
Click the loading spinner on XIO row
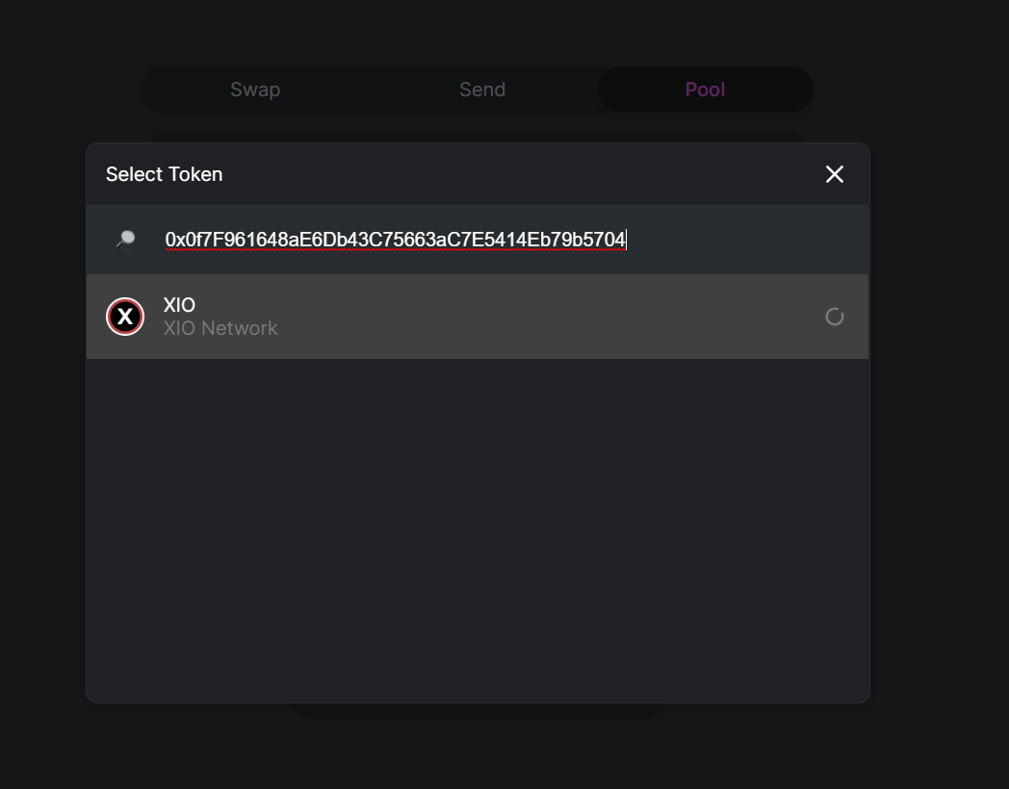[x=834, y=317]
